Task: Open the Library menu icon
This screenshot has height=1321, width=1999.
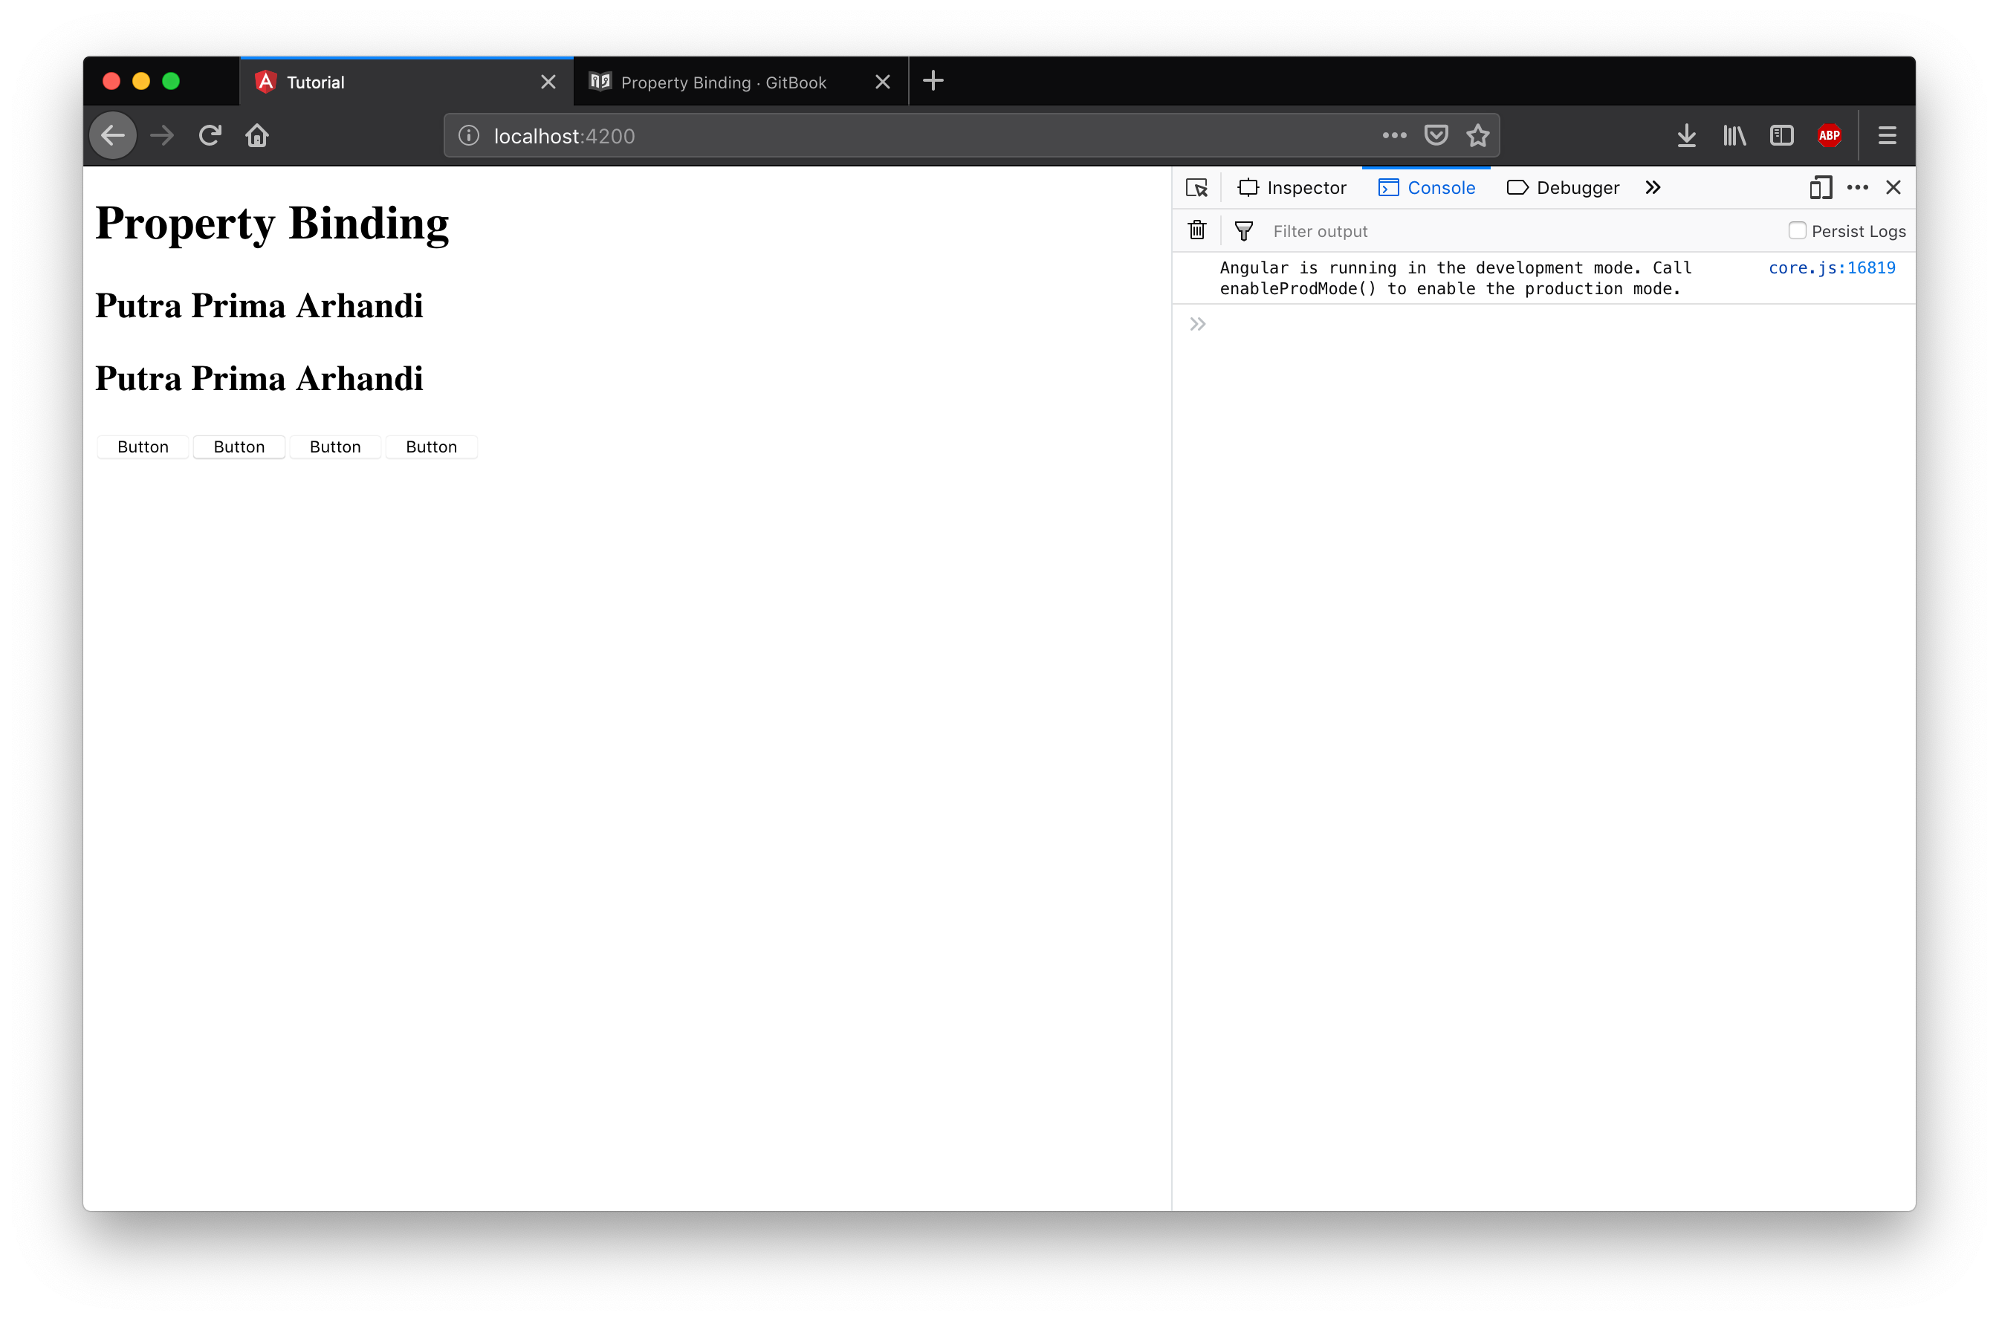Action: (1734, 136)
